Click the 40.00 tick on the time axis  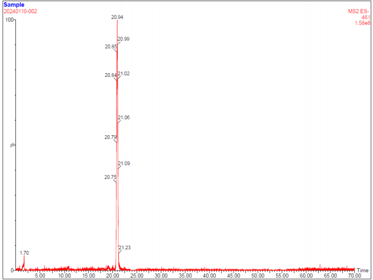coord(210,276)
